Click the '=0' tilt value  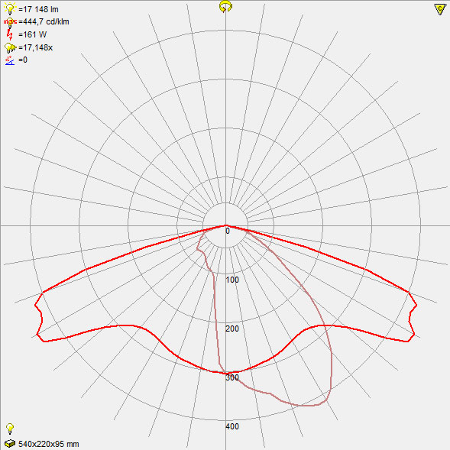tap(23, 60)
